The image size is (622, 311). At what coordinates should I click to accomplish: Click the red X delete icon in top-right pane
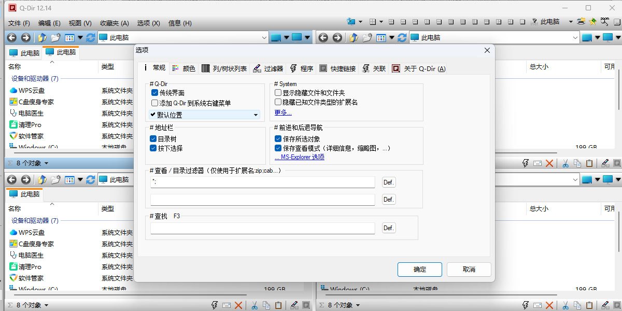click(x=549, y=163)
